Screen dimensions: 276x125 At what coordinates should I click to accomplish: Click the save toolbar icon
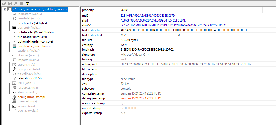coord(9,3)
